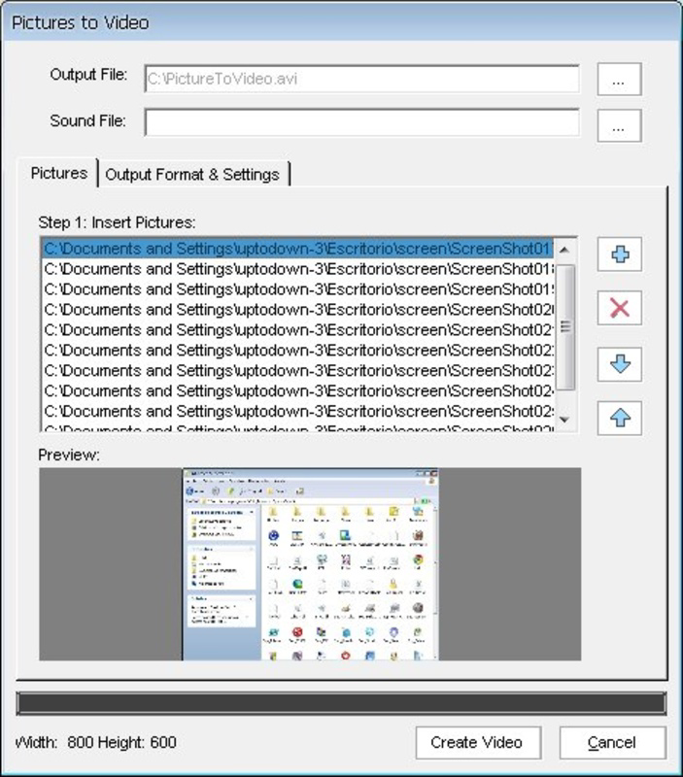
Task: Select the ScreenShot021 picture row
Action: [x=298, y=329]
